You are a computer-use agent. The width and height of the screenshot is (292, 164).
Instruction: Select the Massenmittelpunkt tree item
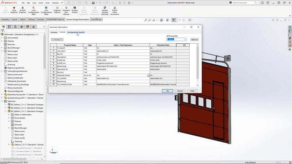(x=15, y=91)
